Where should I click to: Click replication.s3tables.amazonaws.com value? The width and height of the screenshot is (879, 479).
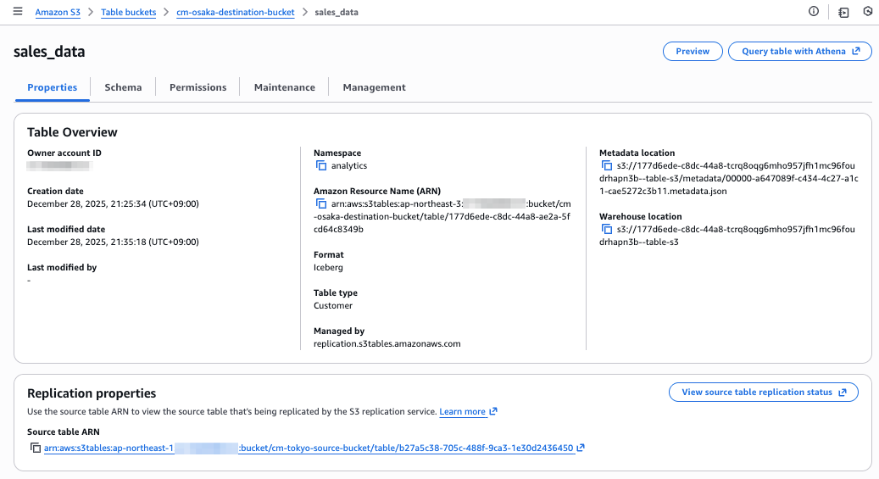coord(387,344)
